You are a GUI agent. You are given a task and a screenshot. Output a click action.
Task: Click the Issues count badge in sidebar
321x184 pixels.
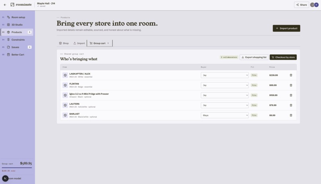(29, 47)
